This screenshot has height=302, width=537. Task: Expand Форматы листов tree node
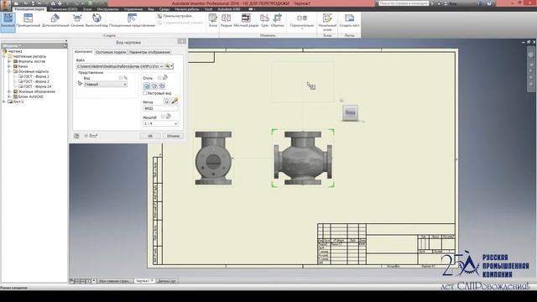coord(9,61)
